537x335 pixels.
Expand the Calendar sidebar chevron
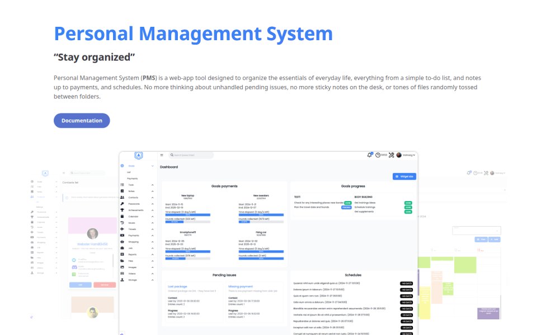[152, 217]
